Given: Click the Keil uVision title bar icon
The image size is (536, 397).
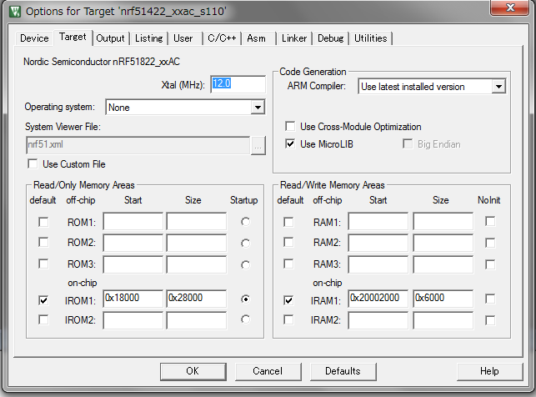Looking at the screenshot, I should [15, 12].
